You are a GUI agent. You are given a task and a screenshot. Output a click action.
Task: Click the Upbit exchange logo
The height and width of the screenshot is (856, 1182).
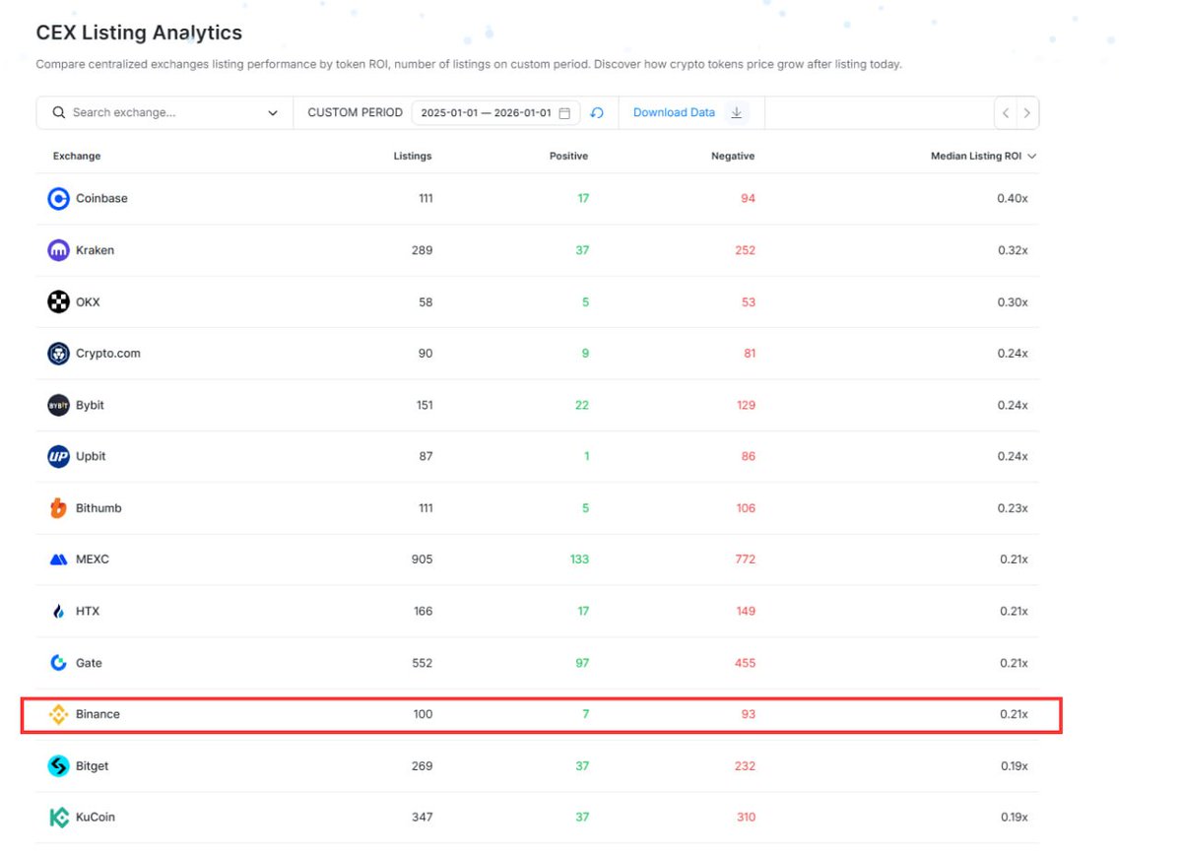click(x=59, y=456)
